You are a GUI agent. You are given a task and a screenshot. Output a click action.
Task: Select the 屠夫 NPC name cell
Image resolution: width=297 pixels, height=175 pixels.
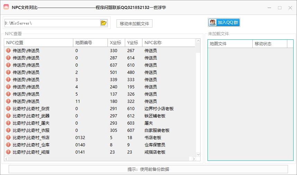149,123
